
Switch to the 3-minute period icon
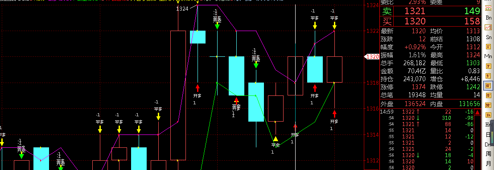point(488,66)
